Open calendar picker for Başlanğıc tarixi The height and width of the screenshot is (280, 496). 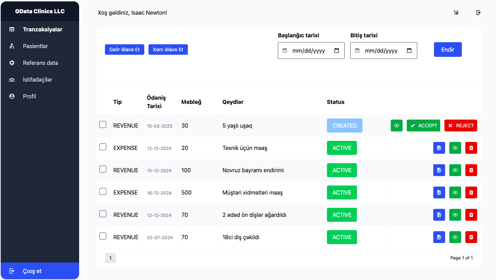click(x=337, y=51)
